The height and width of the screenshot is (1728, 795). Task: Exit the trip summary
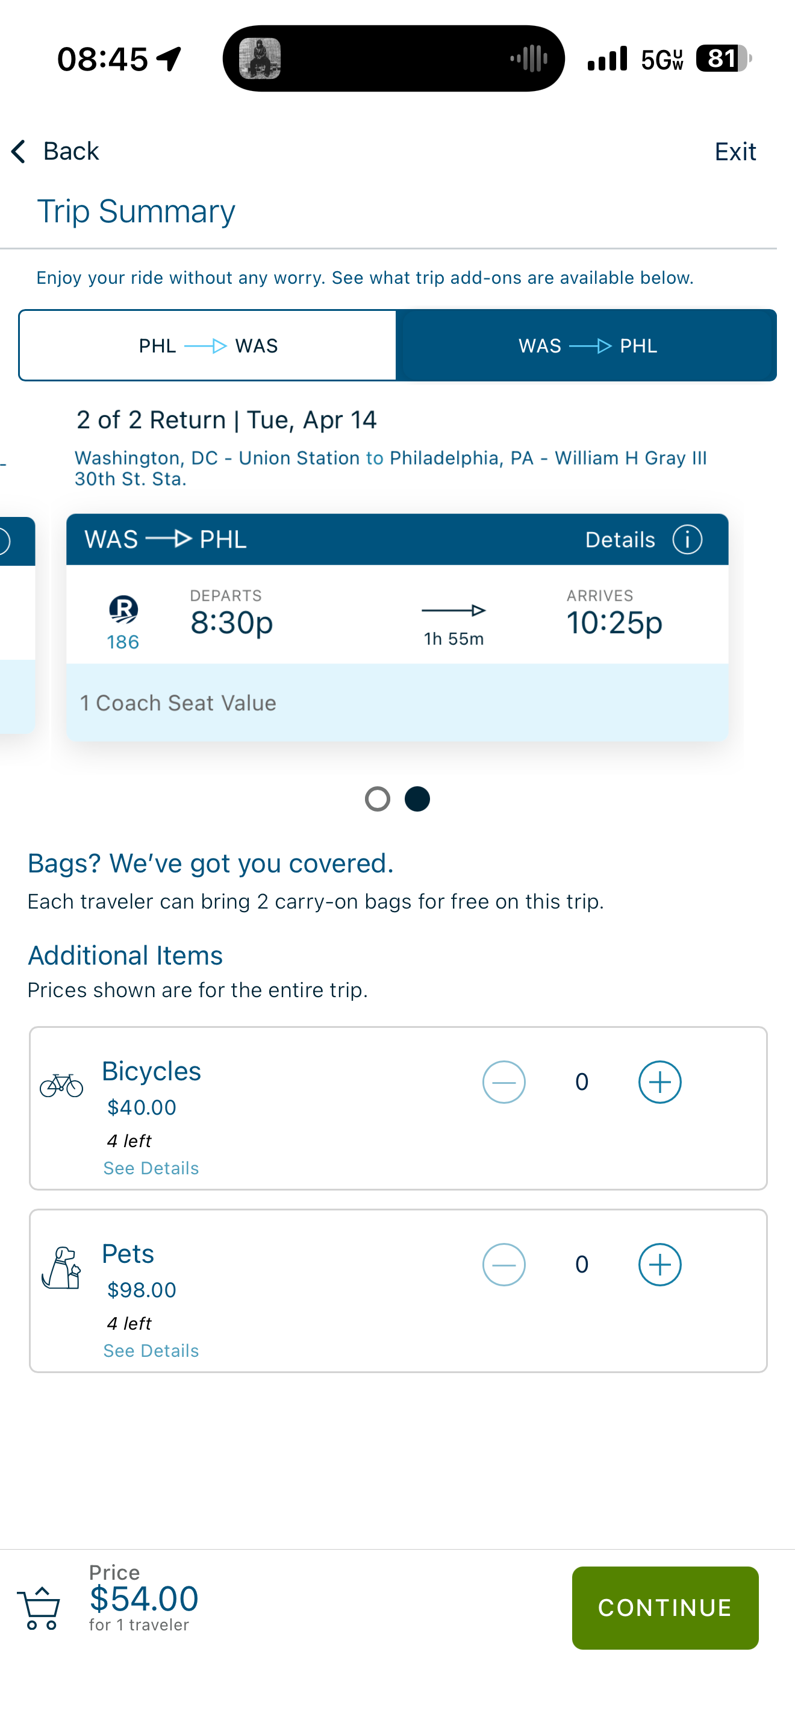tap(735, 152)
